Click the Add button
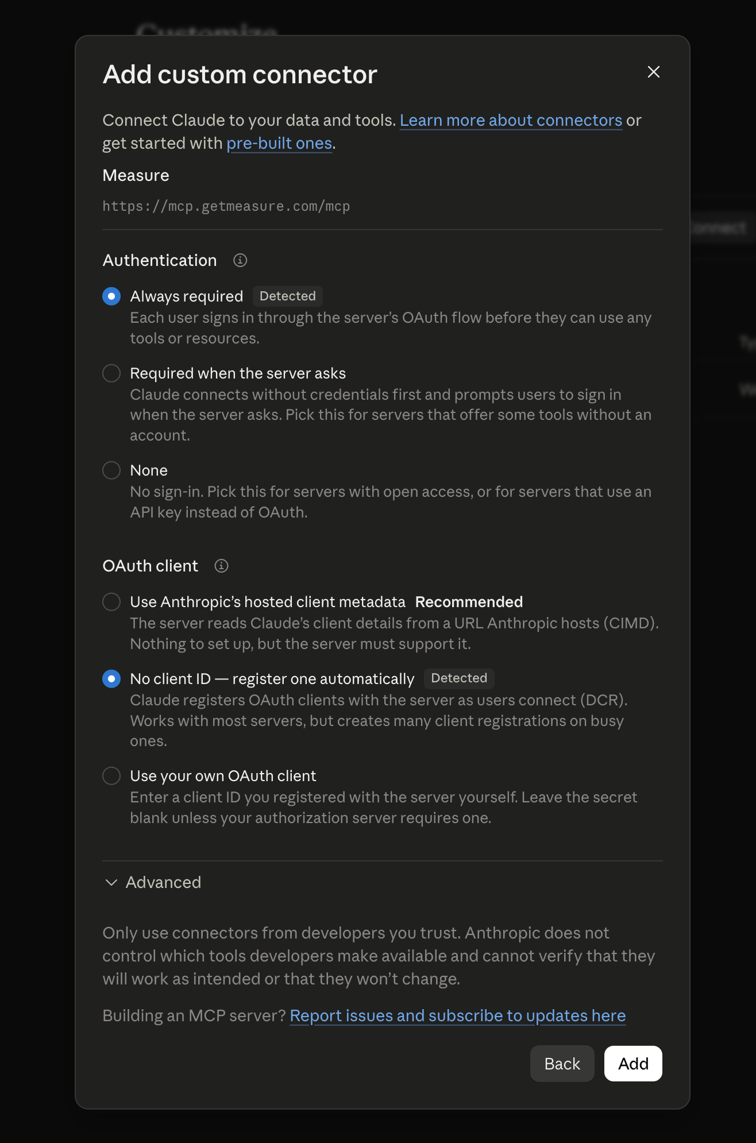 tap(633, 1064)
